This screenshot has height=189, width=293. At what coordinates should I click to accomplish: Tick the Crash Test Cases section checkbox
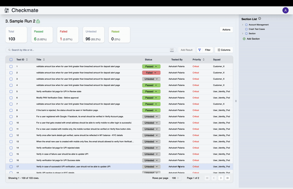pos(246,29)
